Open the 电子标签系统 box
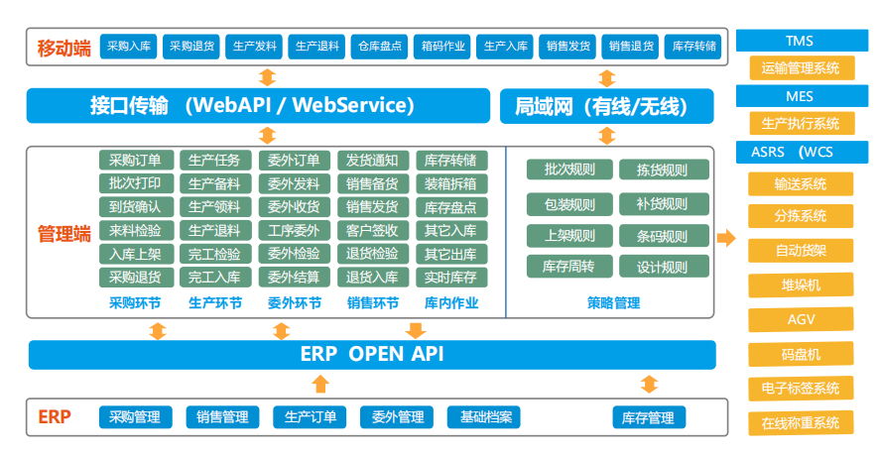Viewport: 879px width, 456px height. 800,388
